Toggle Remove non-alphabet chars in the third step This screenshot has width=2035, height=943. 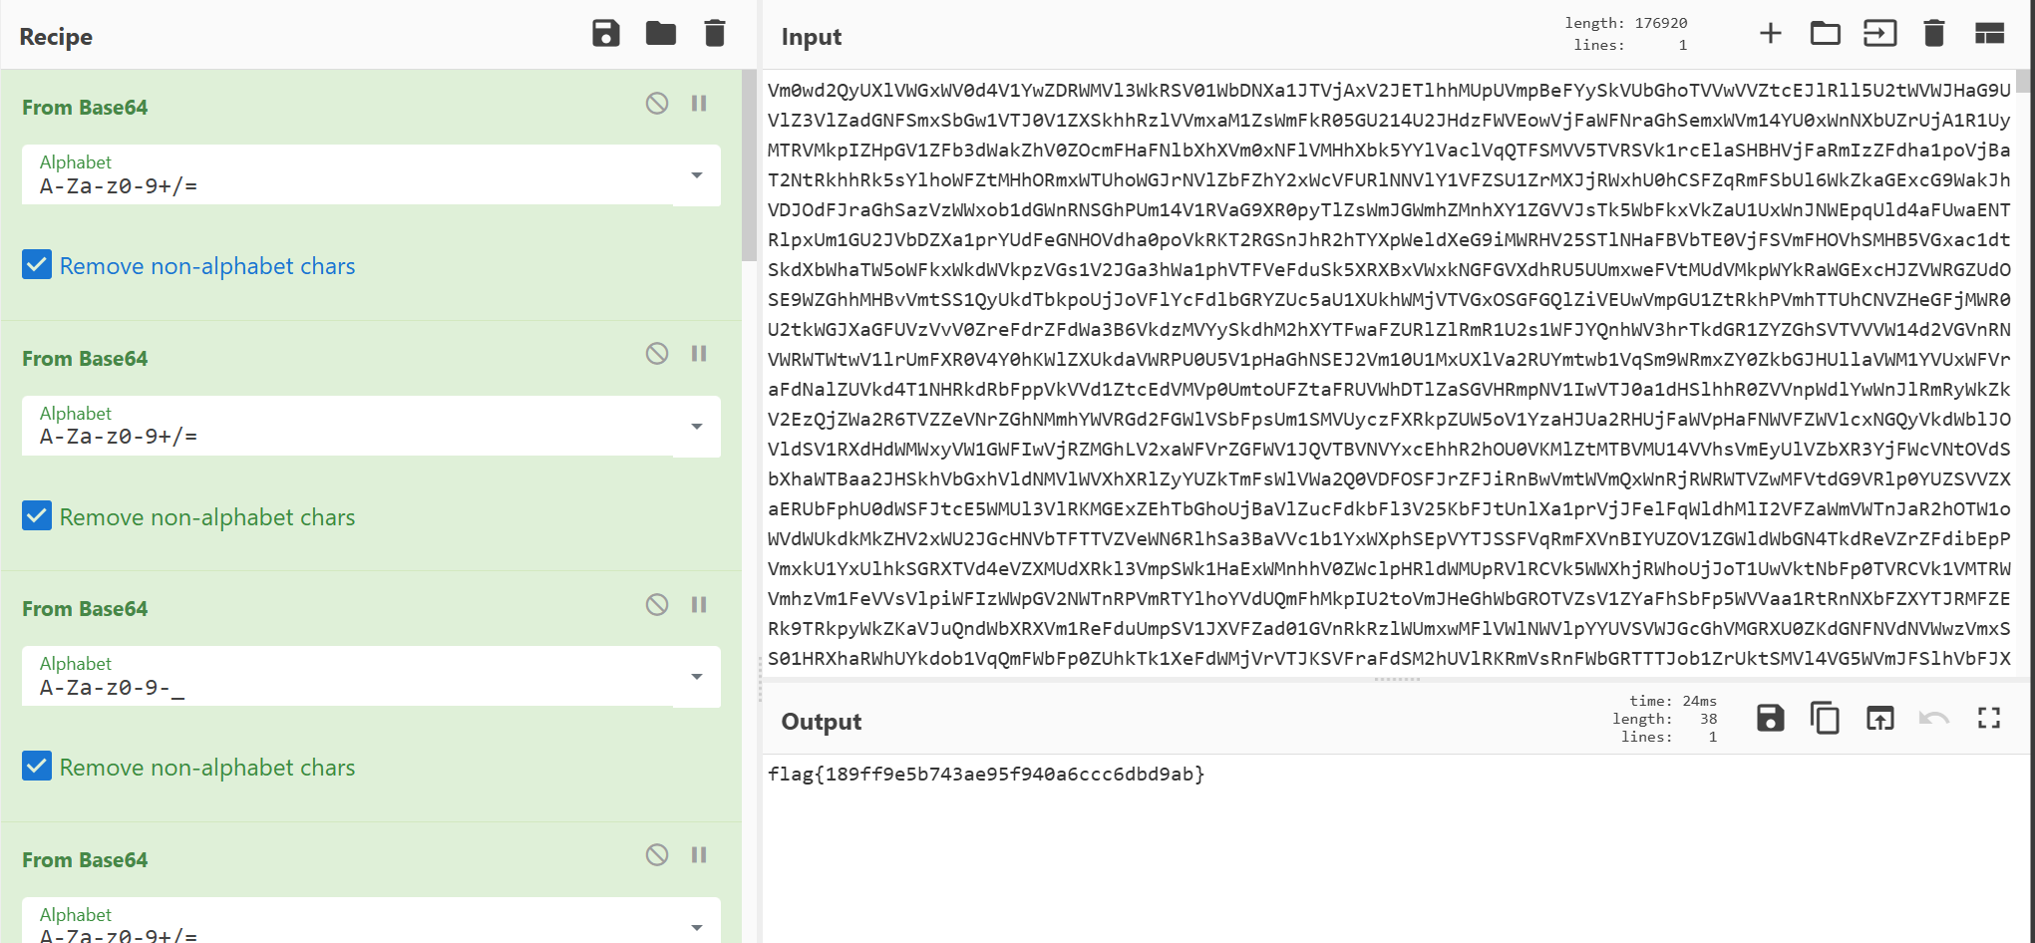coord(37,767)
